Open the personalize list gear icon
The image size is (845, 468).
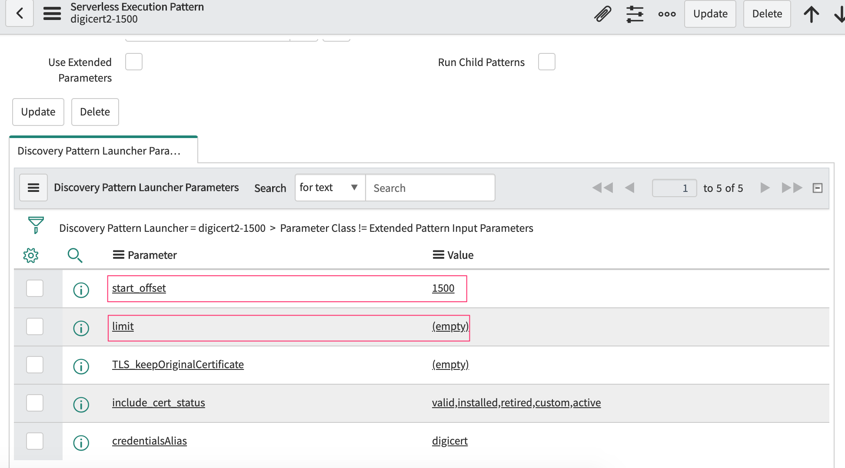[x=31, y=255]
